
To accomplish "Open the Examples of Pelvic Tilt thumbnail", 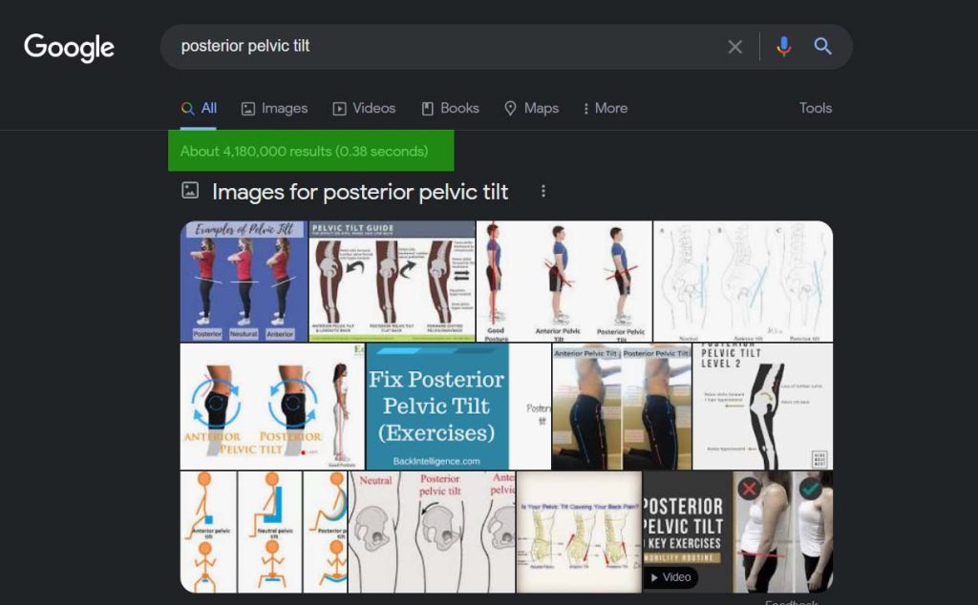I will pyautogui.click(x=244, y=282).
